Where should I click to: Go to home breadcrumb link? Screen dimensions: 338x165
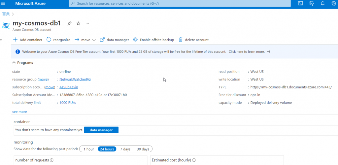[x=6, y=14]
